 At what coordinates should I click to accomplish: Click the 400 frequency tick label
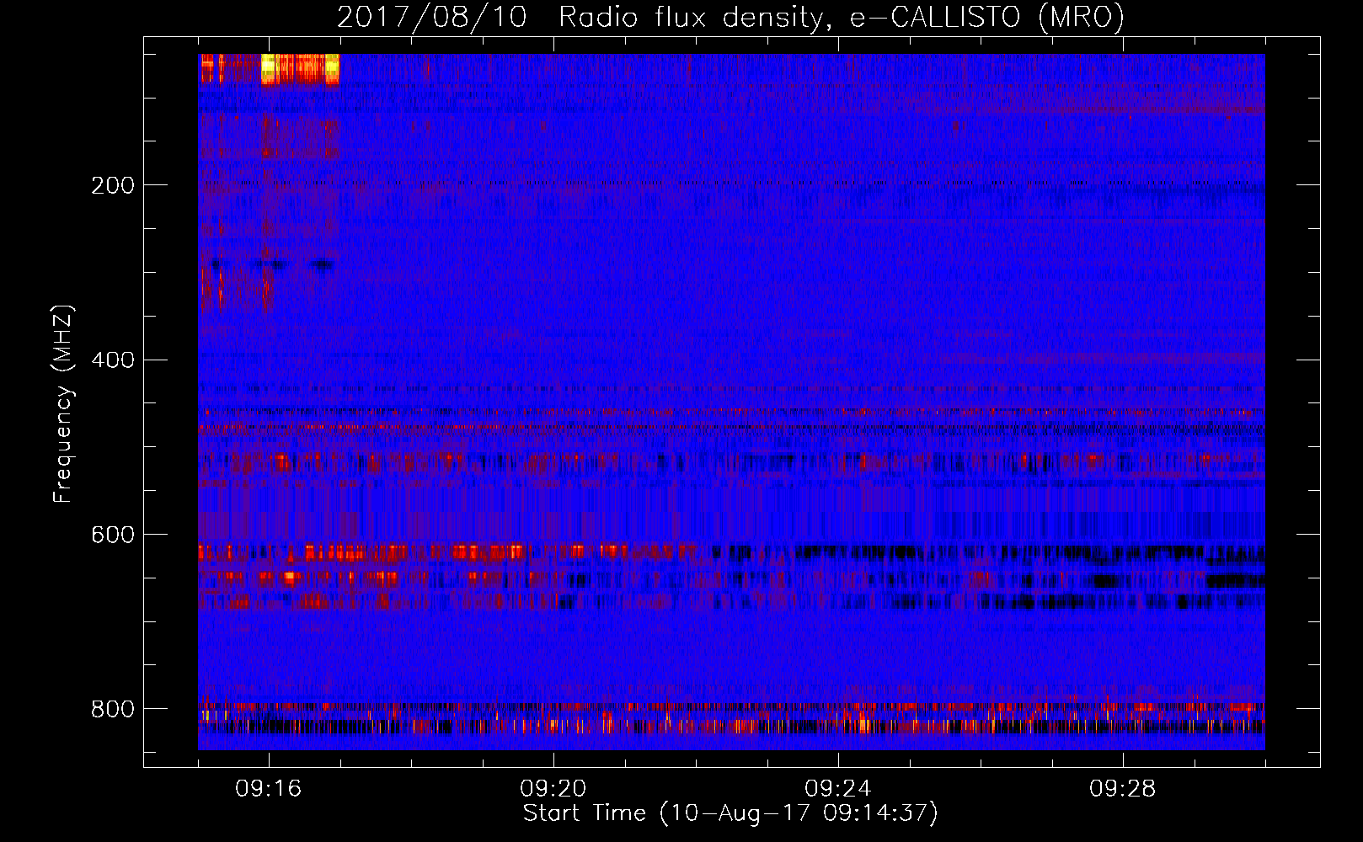click(113, 360)
